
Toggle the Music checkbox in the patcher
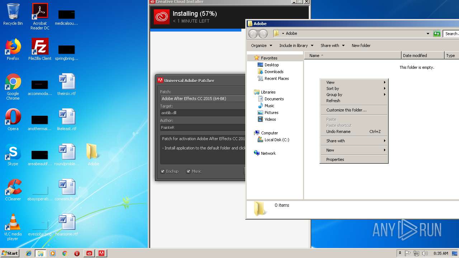pos(188,171)
